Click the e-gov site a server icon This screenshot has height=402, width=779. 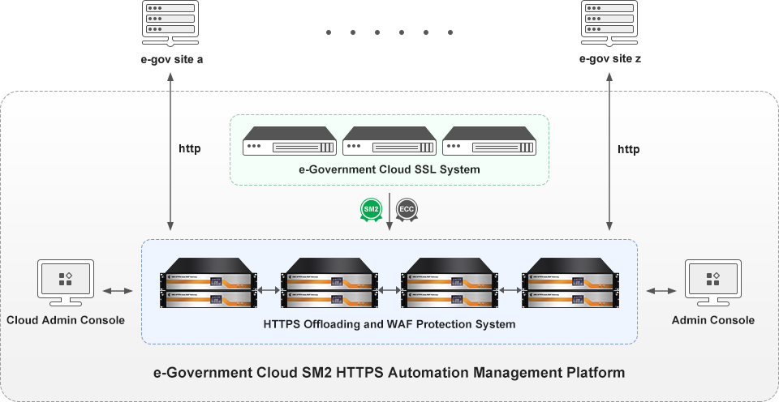pos(171,24)
